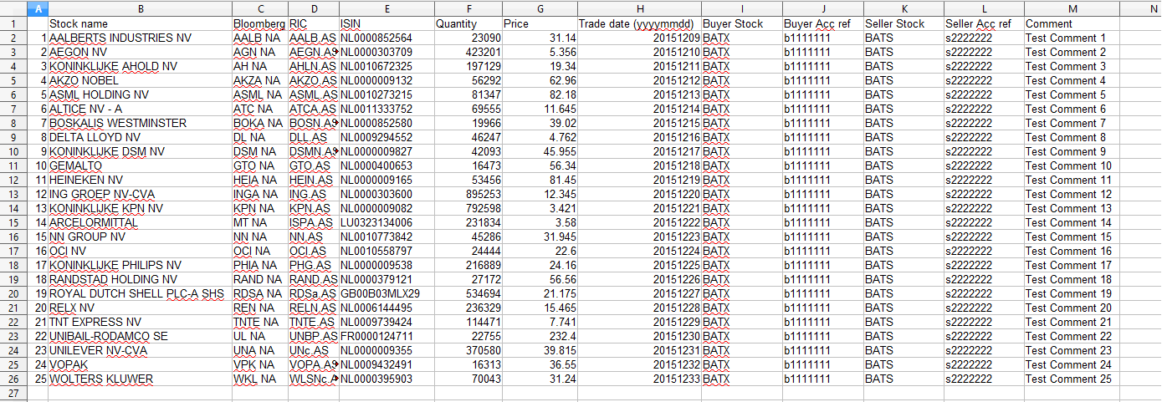The width and height of the screenshot is (1162, 402).
Task: Select cell 'DELTA LLOYD NV'
Action: [x=140, y=137]
